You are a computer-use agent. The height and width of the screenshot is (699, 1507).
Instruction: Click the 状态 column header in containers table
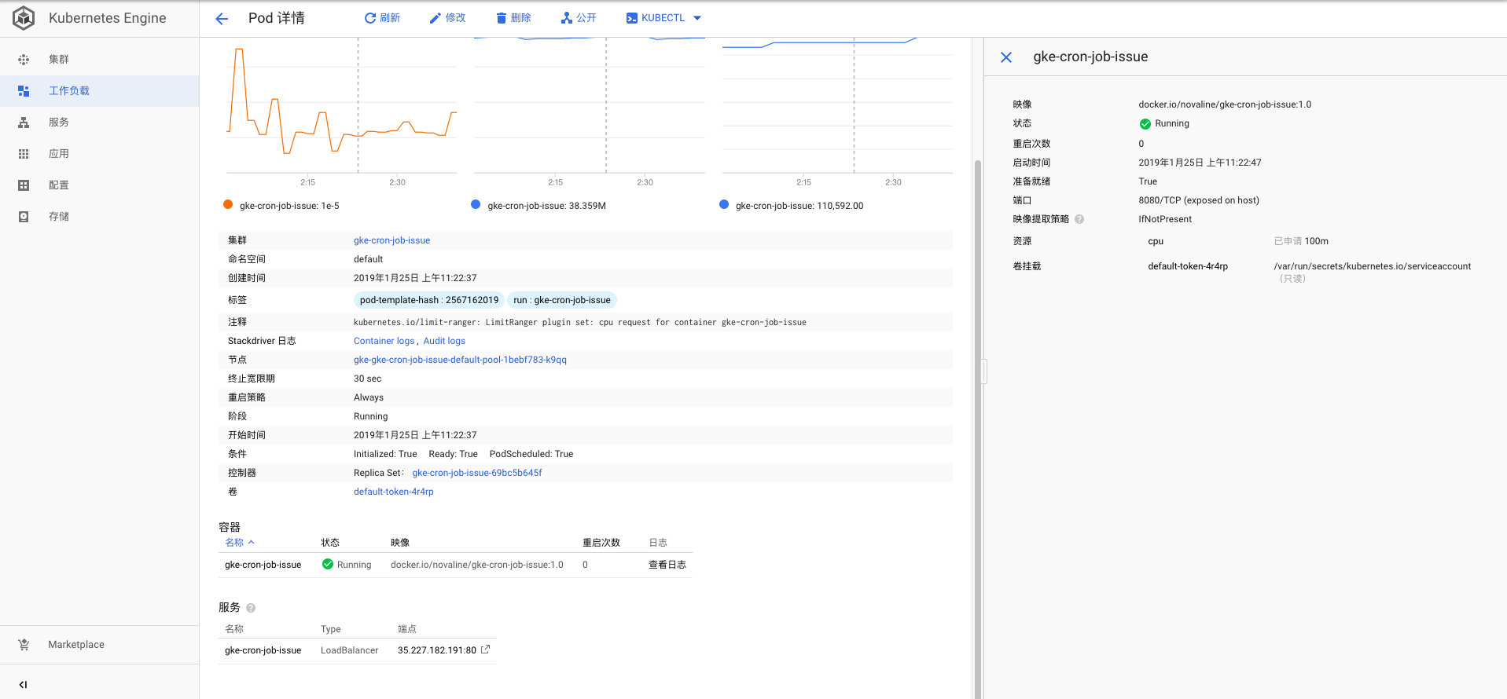point(330,543)
